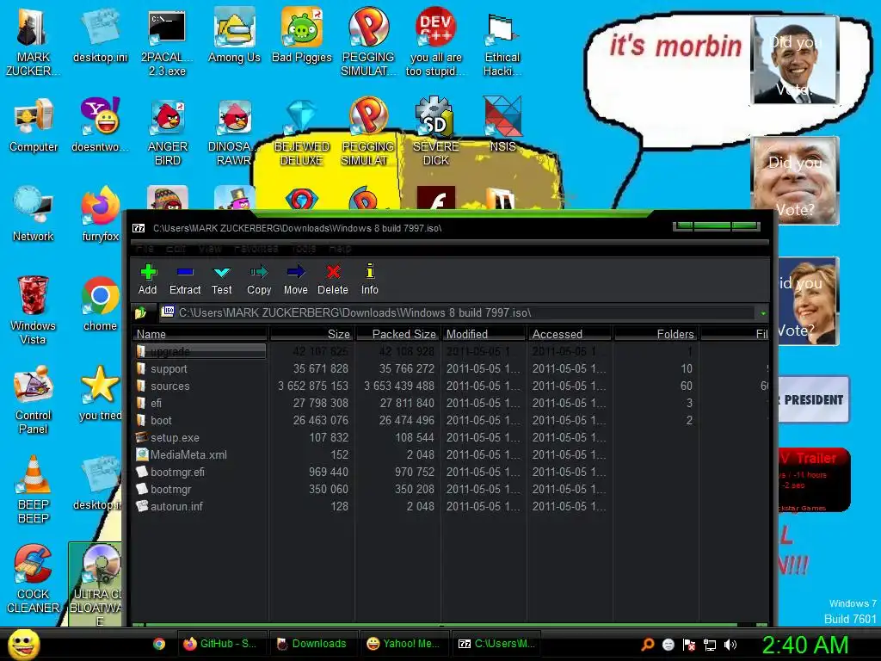This screenshot has height=661, width=881.
Task: Click the volume speaker tray icon
Action: (730, 645)
